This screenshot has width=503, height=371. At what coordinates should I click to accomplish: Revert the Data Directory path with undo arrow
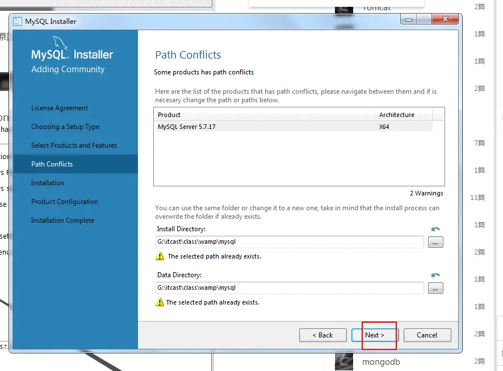pos(435,275)
